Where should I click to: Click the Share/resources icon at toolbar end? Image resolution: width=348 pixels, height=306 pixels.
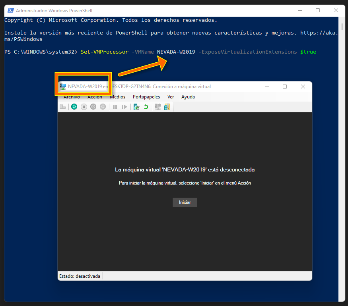(167, 107)
